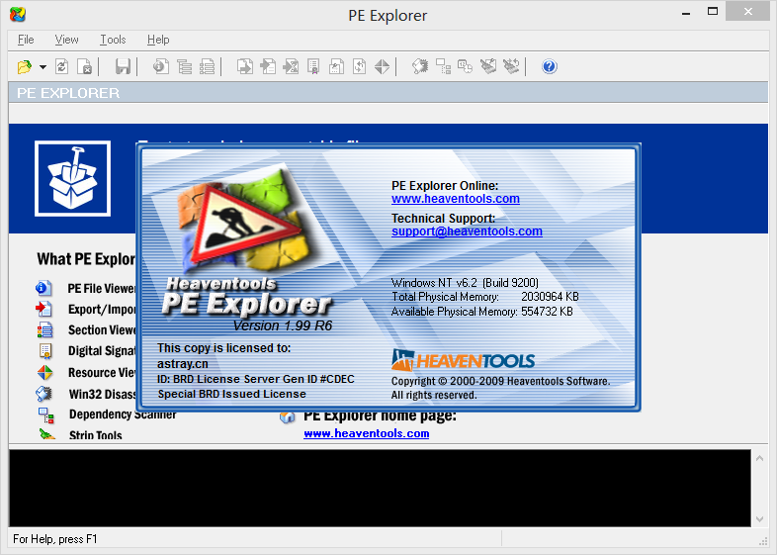
Task: Click the strip debug info toolbar icon
Action: click(x=511, y=66)
